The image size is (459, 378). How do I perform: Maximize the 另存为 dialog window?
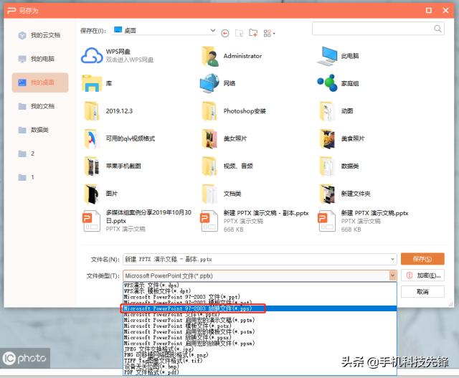click(429, 11)
